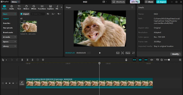Click the Share button
Viewport: 183px width, 95px height.
point(149,2)
